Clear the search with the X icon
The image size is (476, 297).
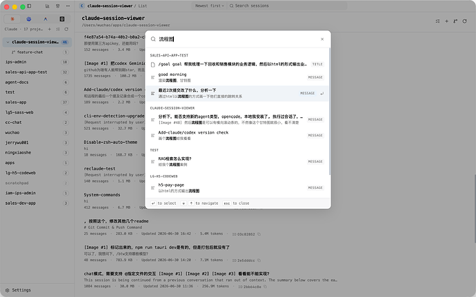point(322,39)
